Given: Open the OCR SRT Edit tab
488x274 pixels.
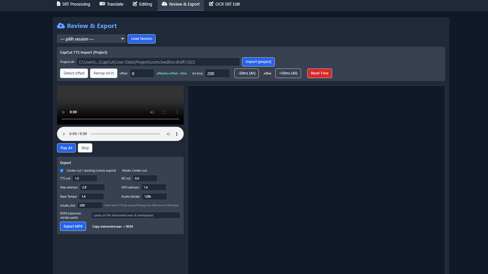Looking at the screenshot, I should [x=225, y=4].
